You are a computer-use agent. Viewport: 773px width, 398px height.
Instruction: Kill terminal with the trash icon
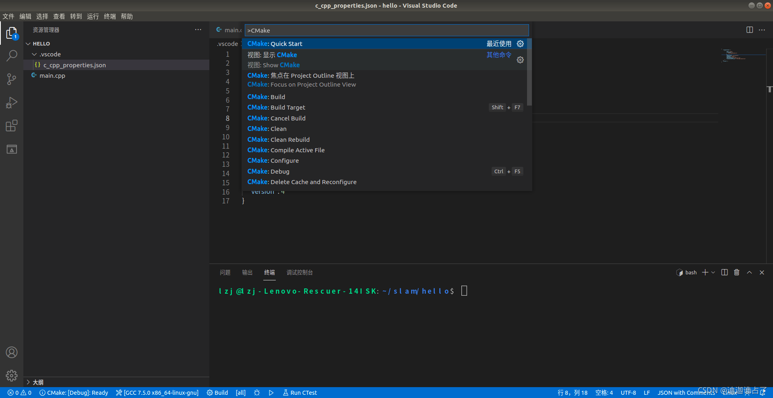(x=737, y=272)
